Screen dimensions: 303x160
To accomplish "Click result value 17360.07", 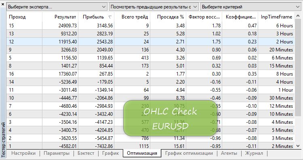I will coord(67,74).
